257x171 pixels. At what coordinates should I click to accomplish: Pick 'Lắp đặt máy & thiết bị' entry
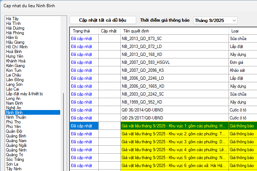(x=25, y=94)
